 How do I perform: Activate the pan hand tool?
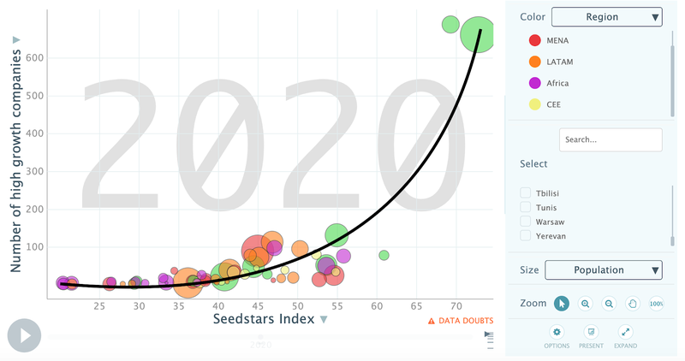point(633,304)
